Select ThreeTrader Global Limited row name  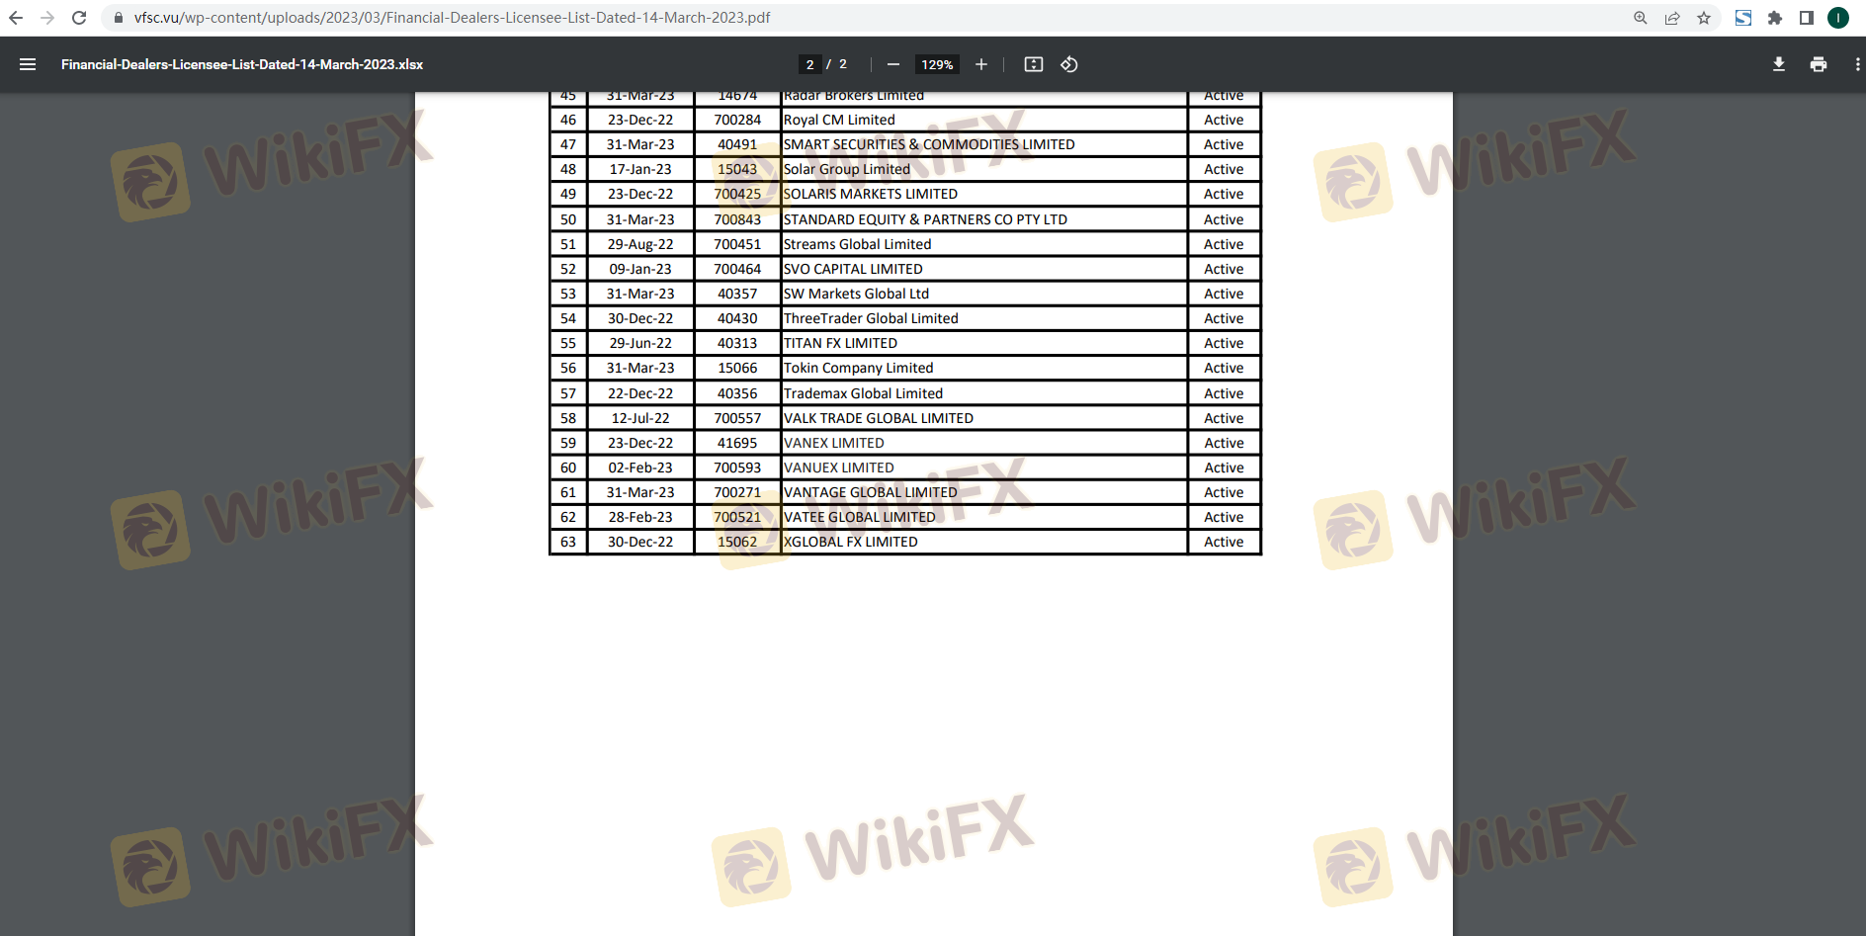(871, 318)
